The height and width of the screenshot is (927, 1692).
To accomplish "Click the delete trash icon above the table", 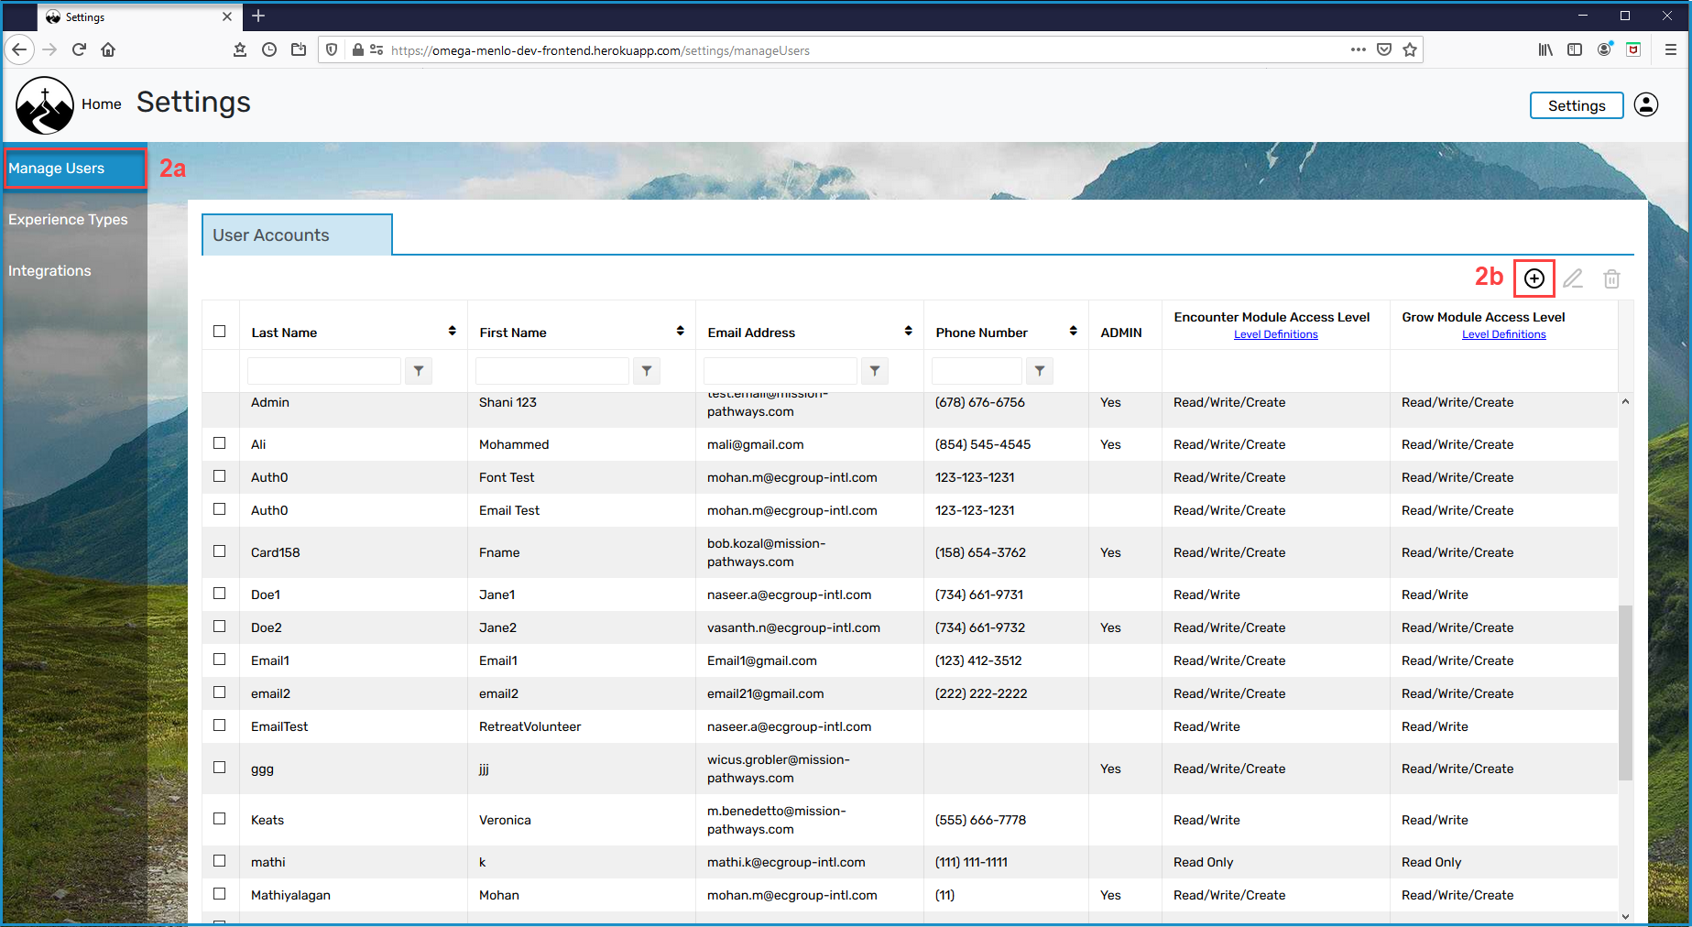I will point(1611,278).
